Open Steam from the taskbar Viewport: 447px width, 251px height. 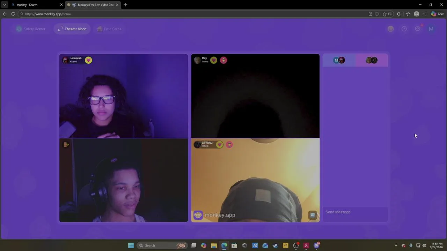click(275, 245)
